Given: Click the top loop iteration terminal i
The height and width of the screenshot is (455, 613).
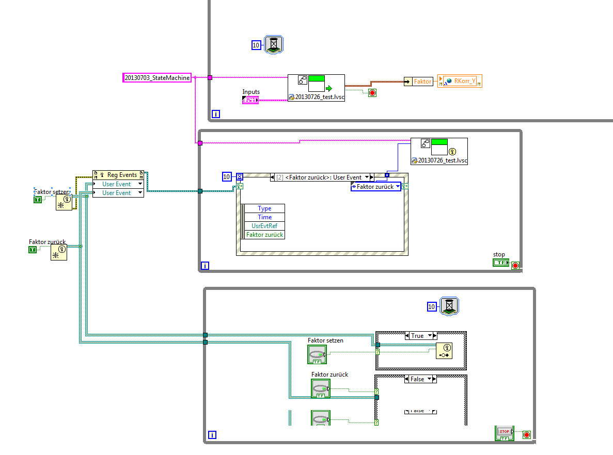Looking at the screenshot, I should (x=216, y=114).
